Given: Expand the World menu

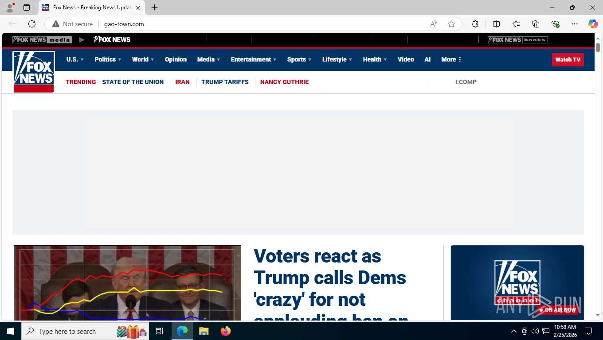Looking at the screenshot, I should coord(143,59).
